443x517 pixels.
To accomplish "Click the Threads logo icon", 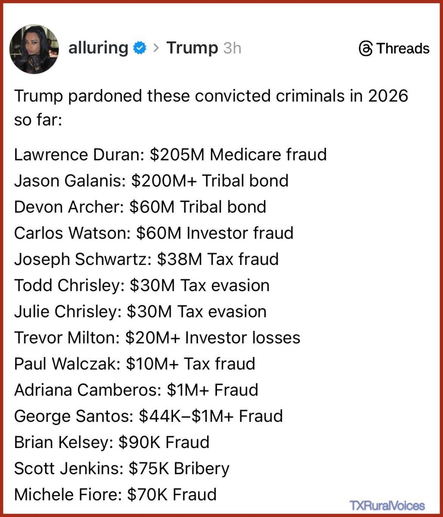I will (366, 49).
